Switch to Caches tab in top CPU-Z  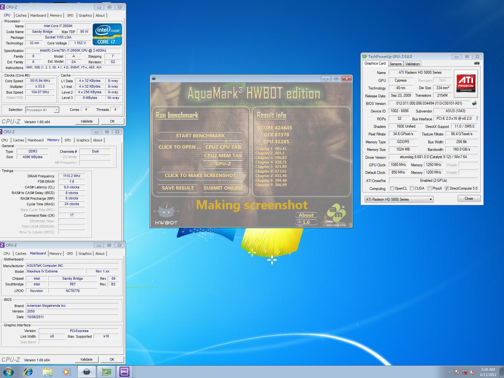coord(21,15)
